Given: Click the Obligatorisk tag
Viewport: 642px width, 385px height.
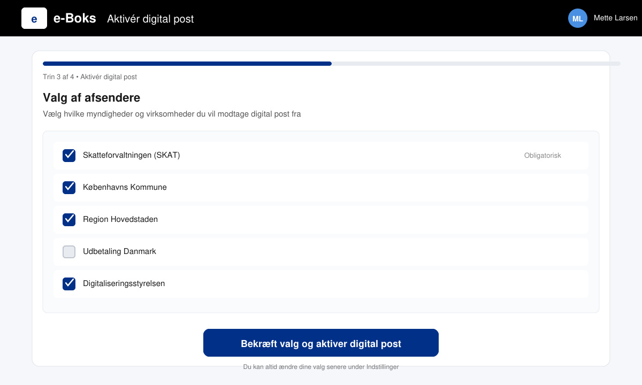Looking at the screenshot, I should click(x=542, y=156).
